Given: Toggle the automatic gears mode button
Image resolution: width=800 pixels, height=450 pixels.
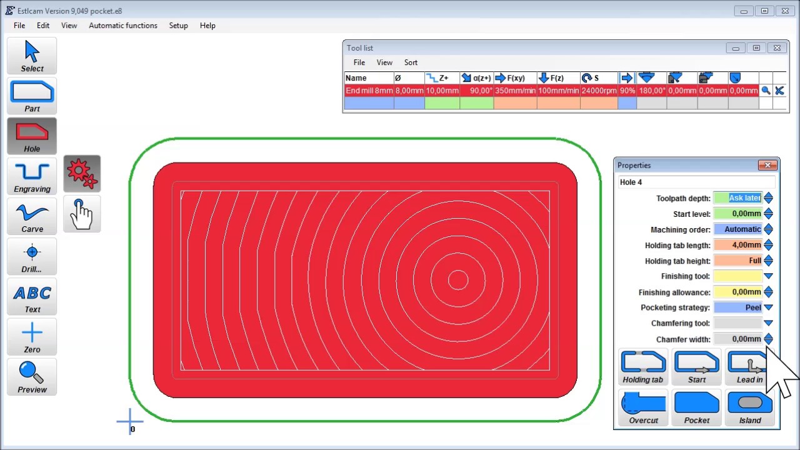Looking at the screenshot, I should (82, 173).
